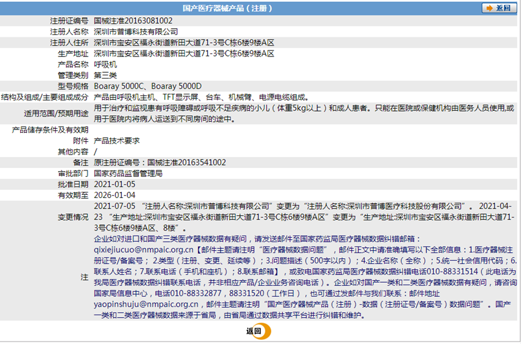Click the 注册人名称 label
The image size is (521, 344).
point(69,31)
